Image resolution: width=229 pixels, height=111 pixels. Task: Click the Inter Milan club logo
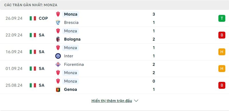pos(58,56)
